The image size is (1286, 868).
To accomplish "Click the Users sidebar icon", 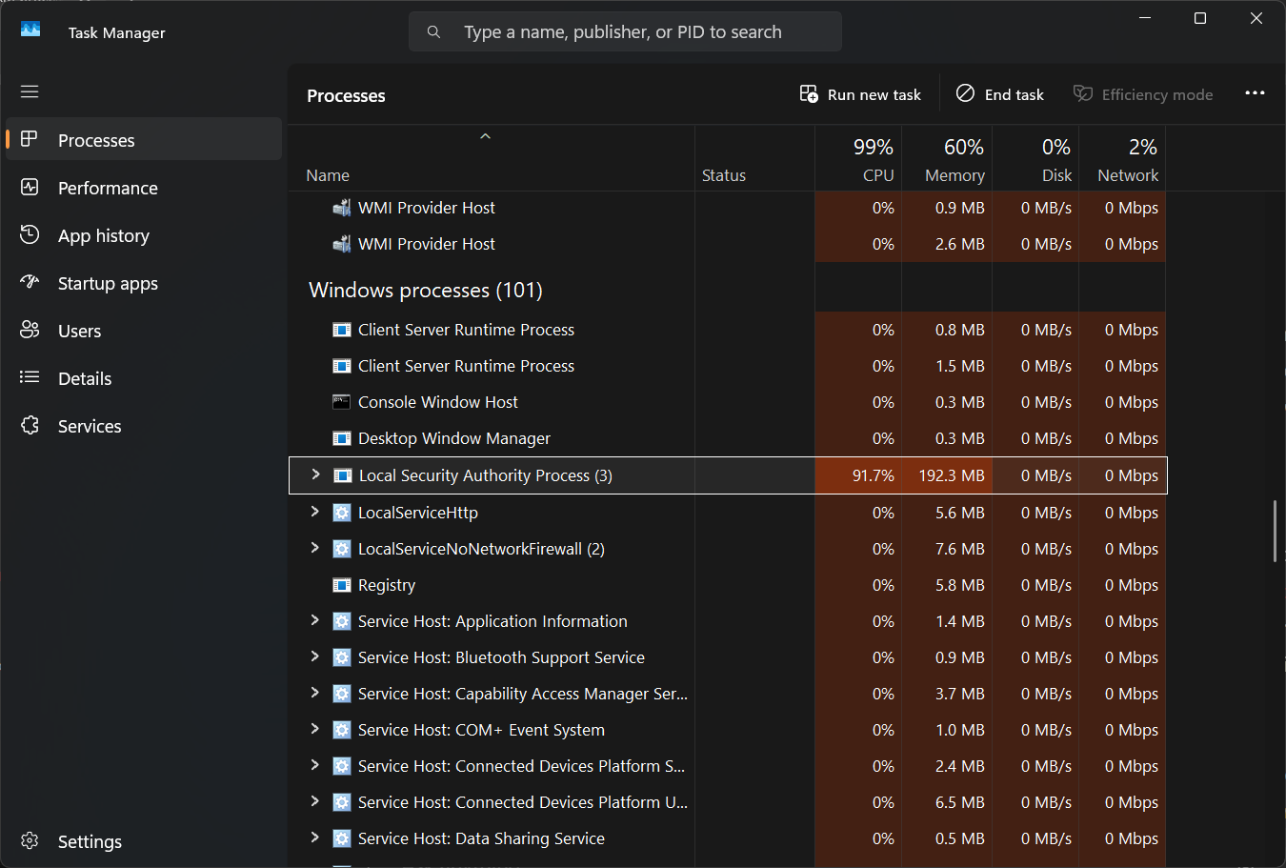I will 30,331.
